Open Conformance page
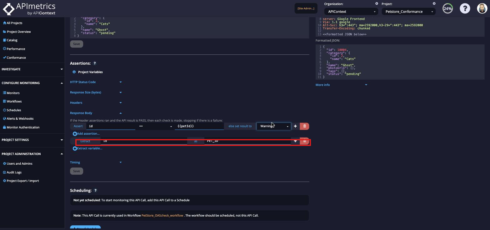 14,58
